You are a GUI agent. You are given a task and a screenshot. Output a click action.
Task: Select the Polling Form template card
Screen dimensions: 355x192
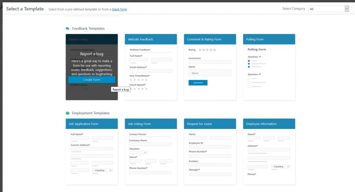point(269,67)
